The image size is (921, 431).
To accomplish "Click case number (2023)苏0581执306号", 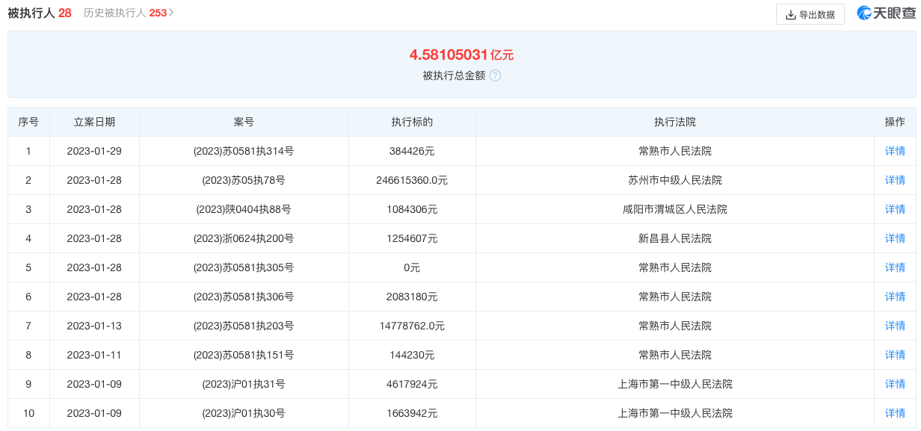I will [244, 297].
